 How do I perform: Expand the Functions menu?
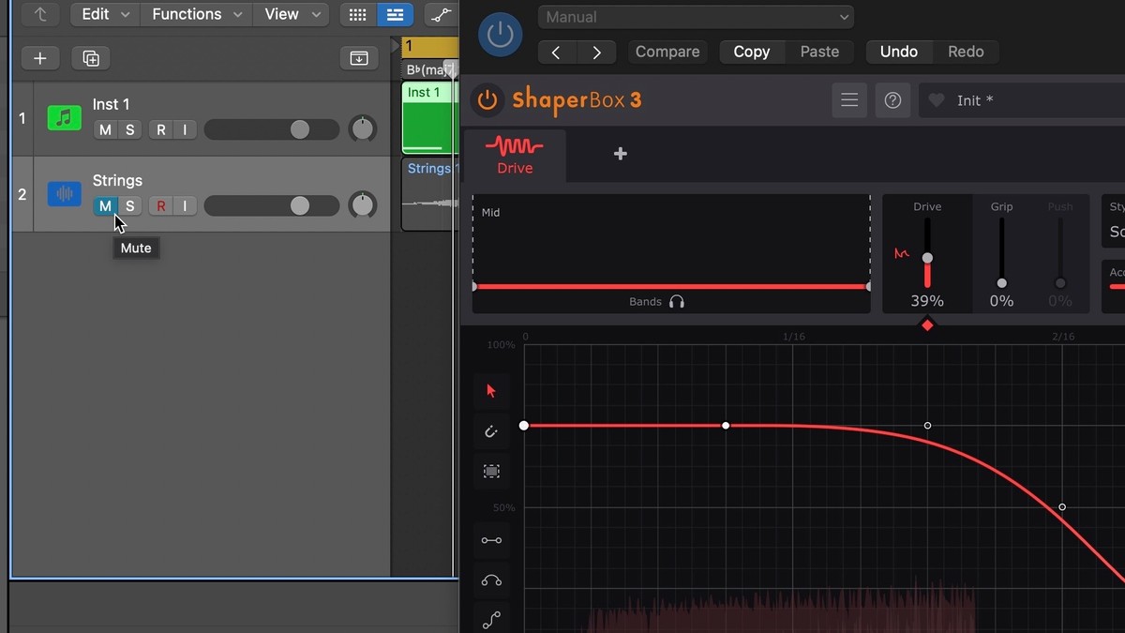pyautogui.click(x=196, y=14)
